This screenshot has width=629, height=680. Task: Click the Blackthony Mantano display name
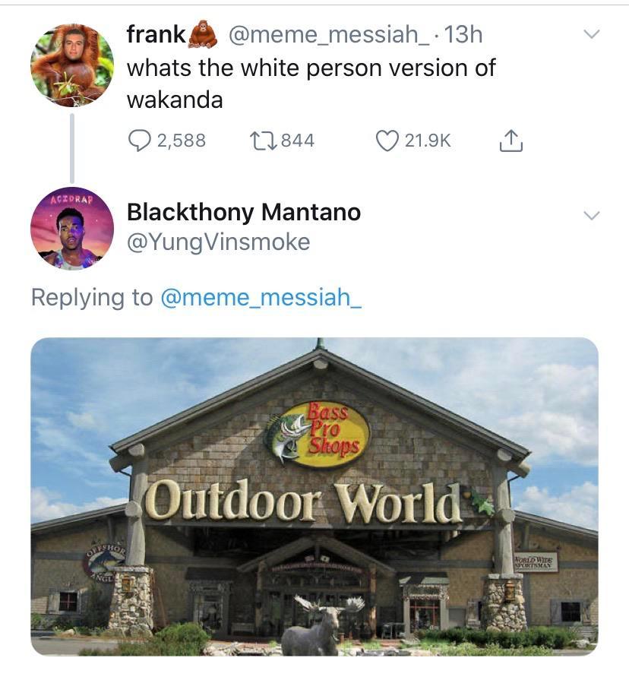click(244, 212)
